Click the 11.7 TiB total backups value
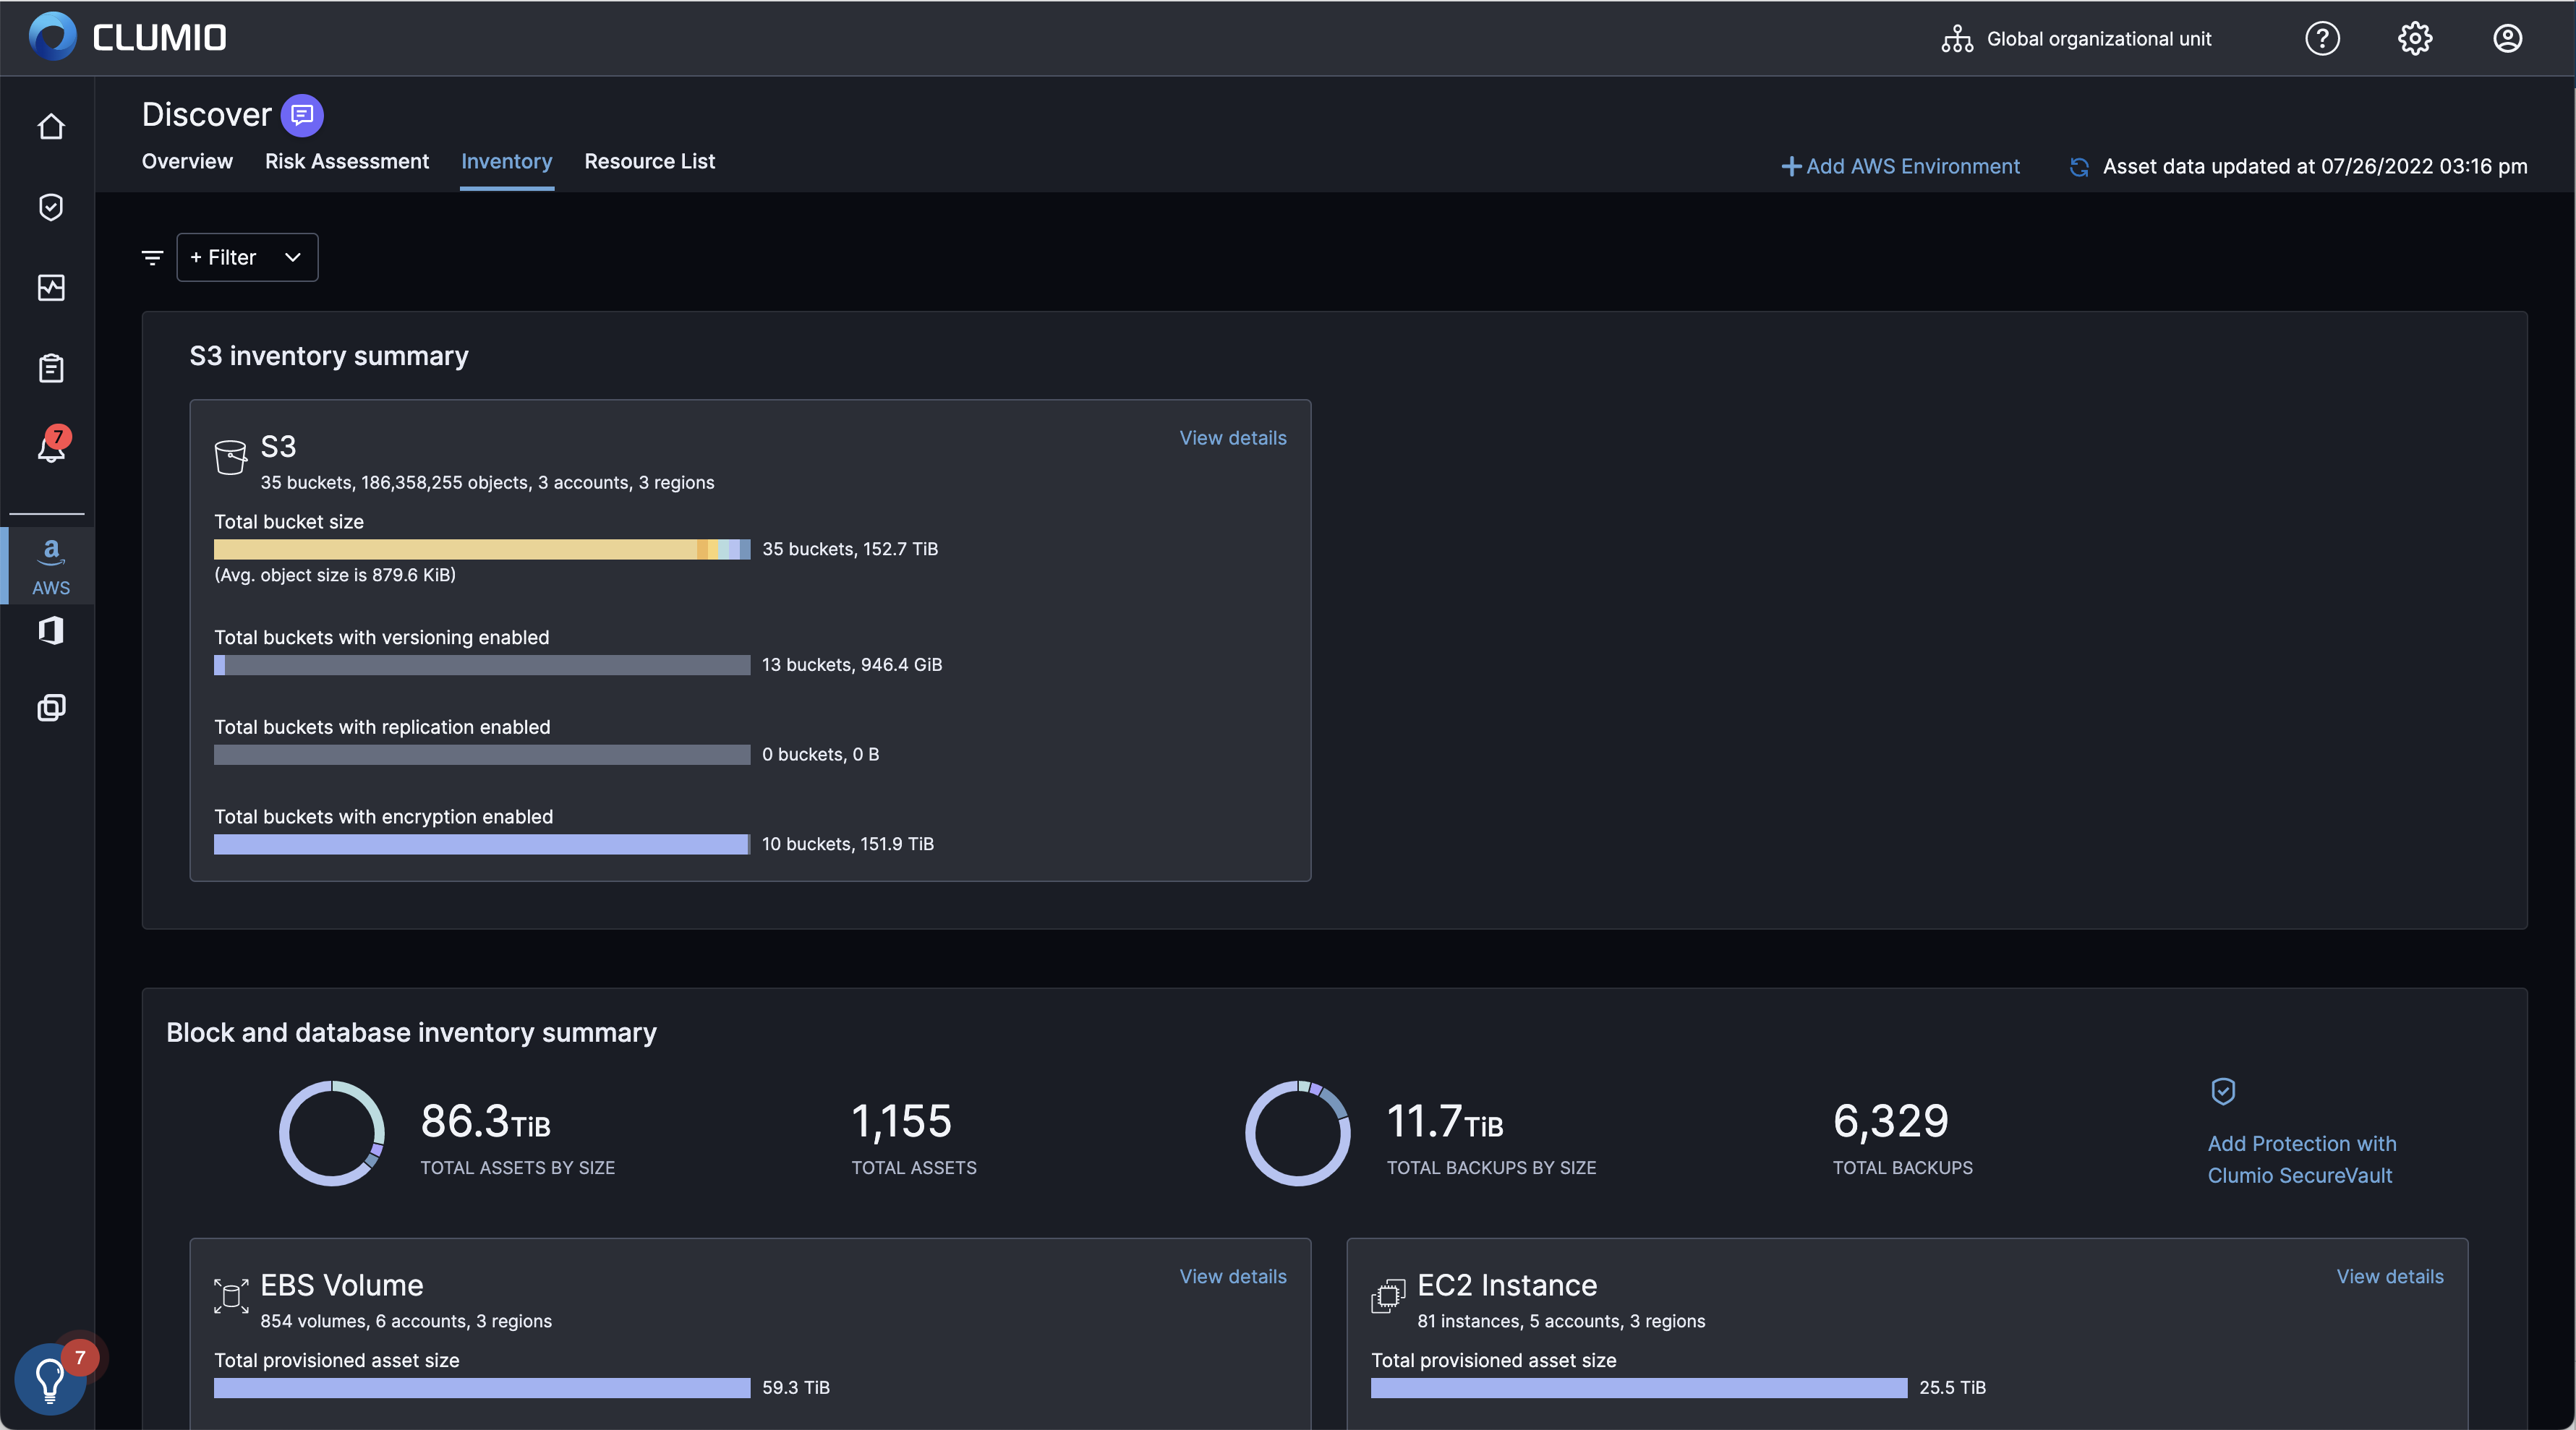Viewport: 2576px width, 1430px height. 1444,1121
